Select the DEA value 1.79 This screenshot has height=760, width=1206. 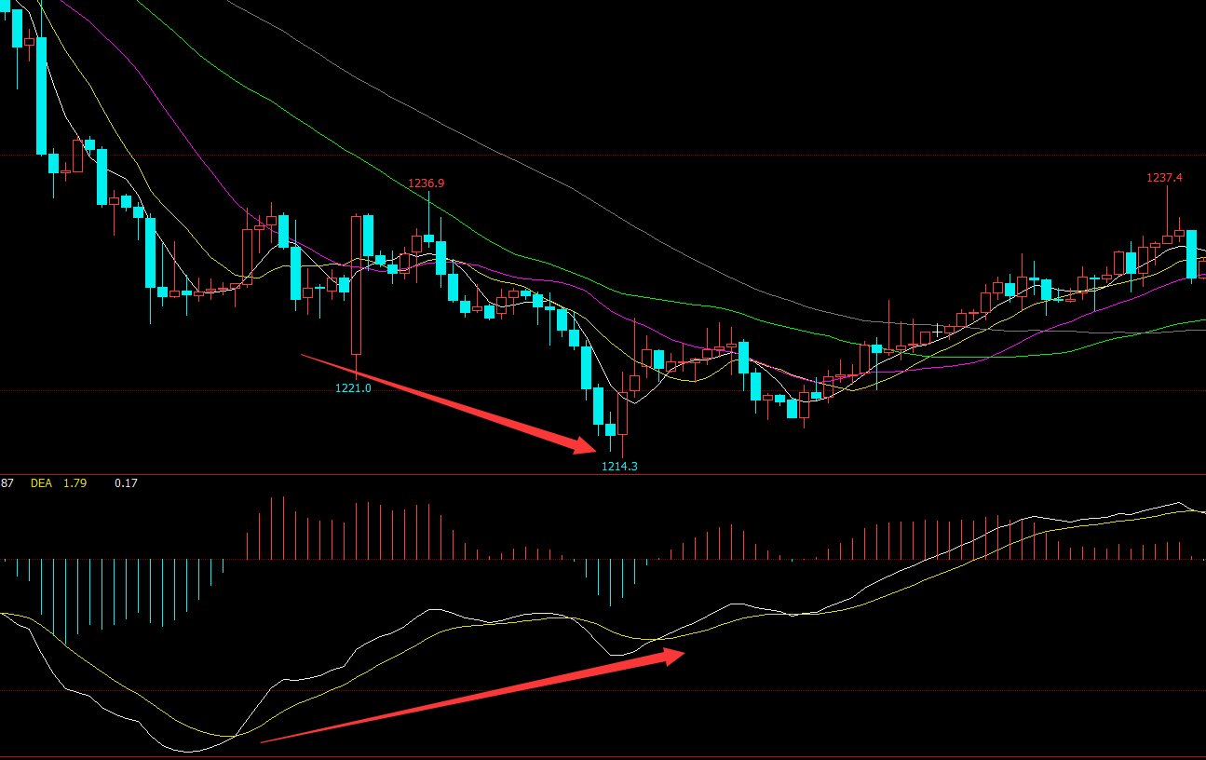click(75, 483)
